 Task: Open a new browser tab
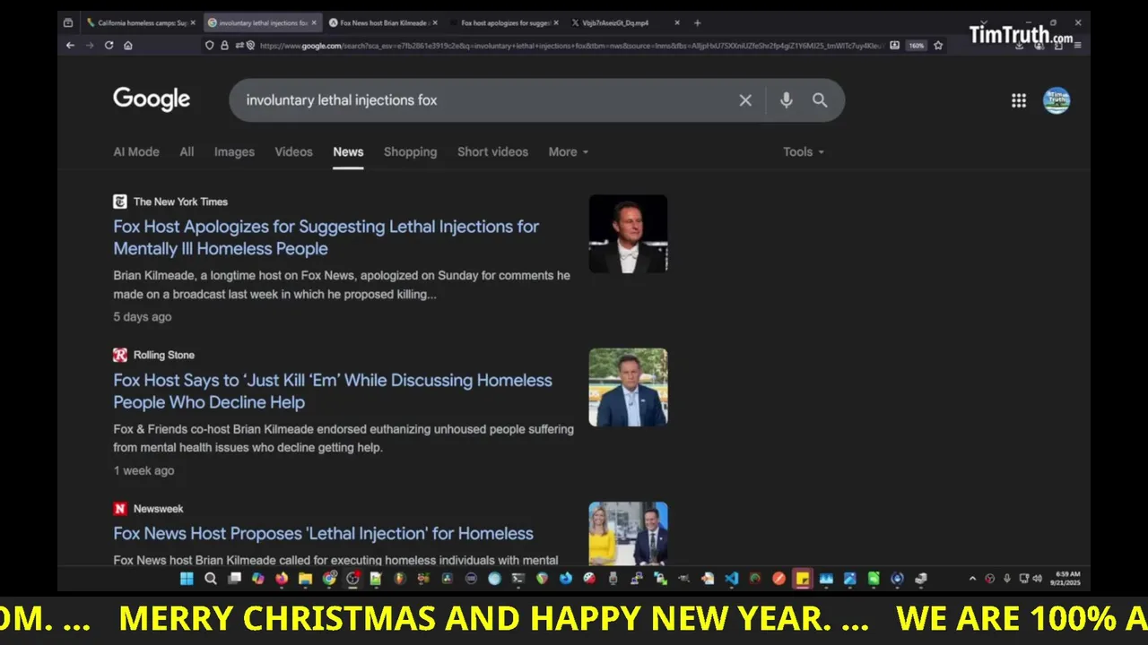coord(697,22)
